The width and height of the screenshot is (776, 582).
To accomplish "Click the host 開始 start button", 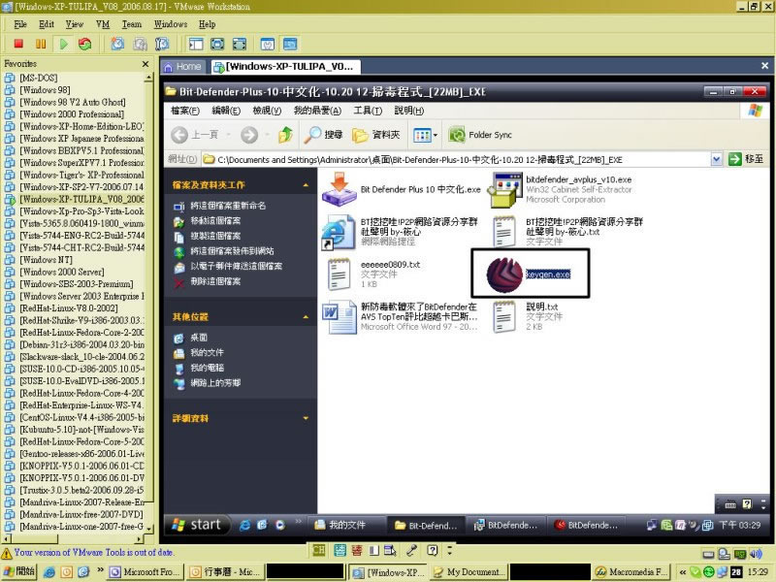I will [x=18, y=572].
